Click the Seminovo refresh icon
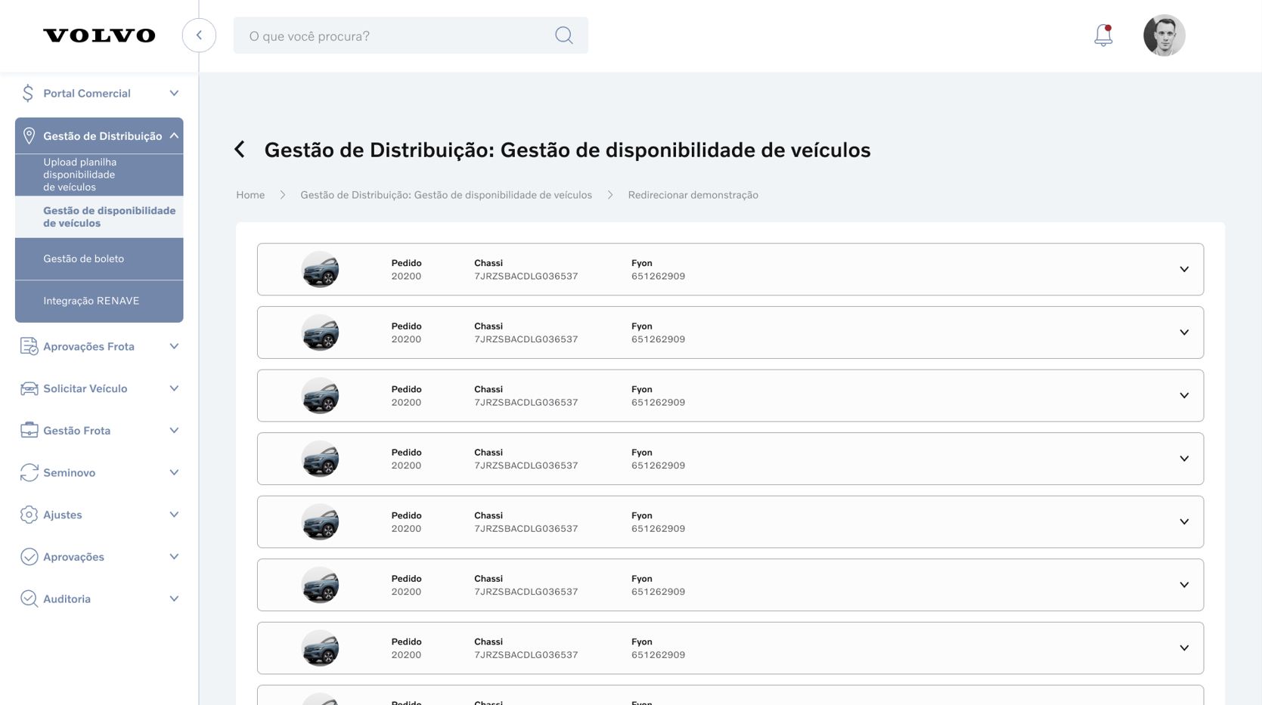The image size is (1262, 705). 29,473
